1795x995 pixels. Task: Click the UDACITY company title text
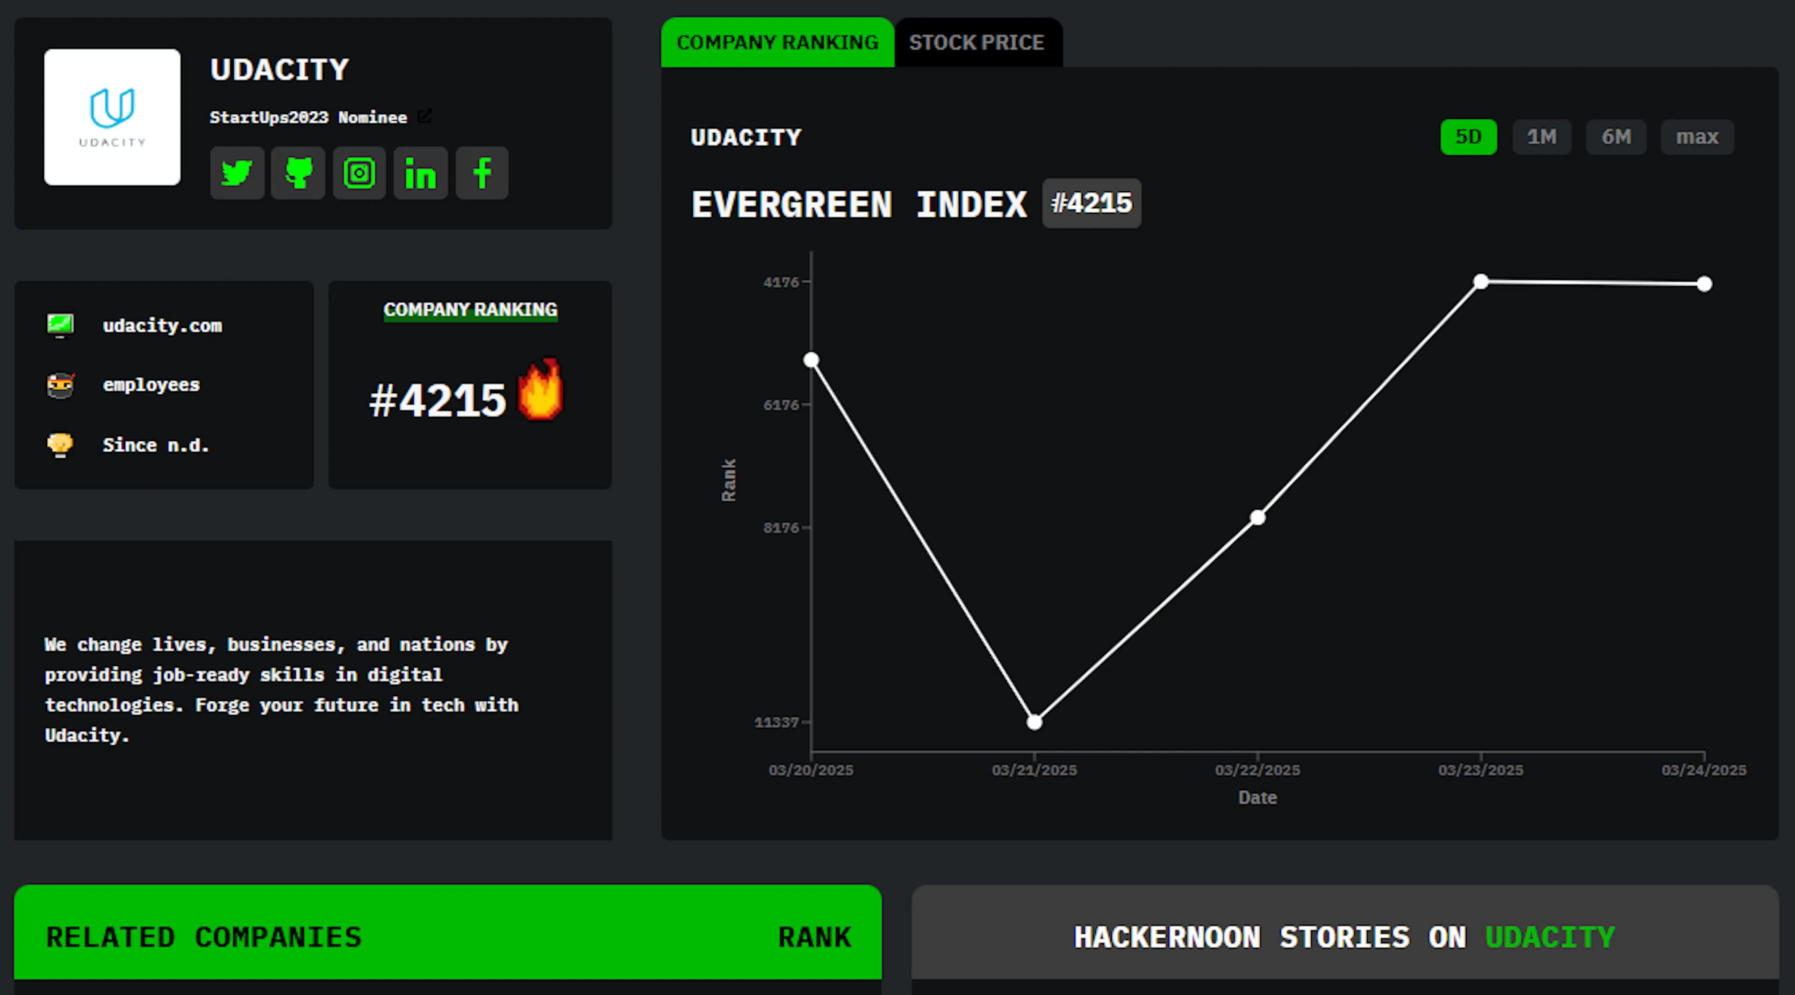pos(280,70)
